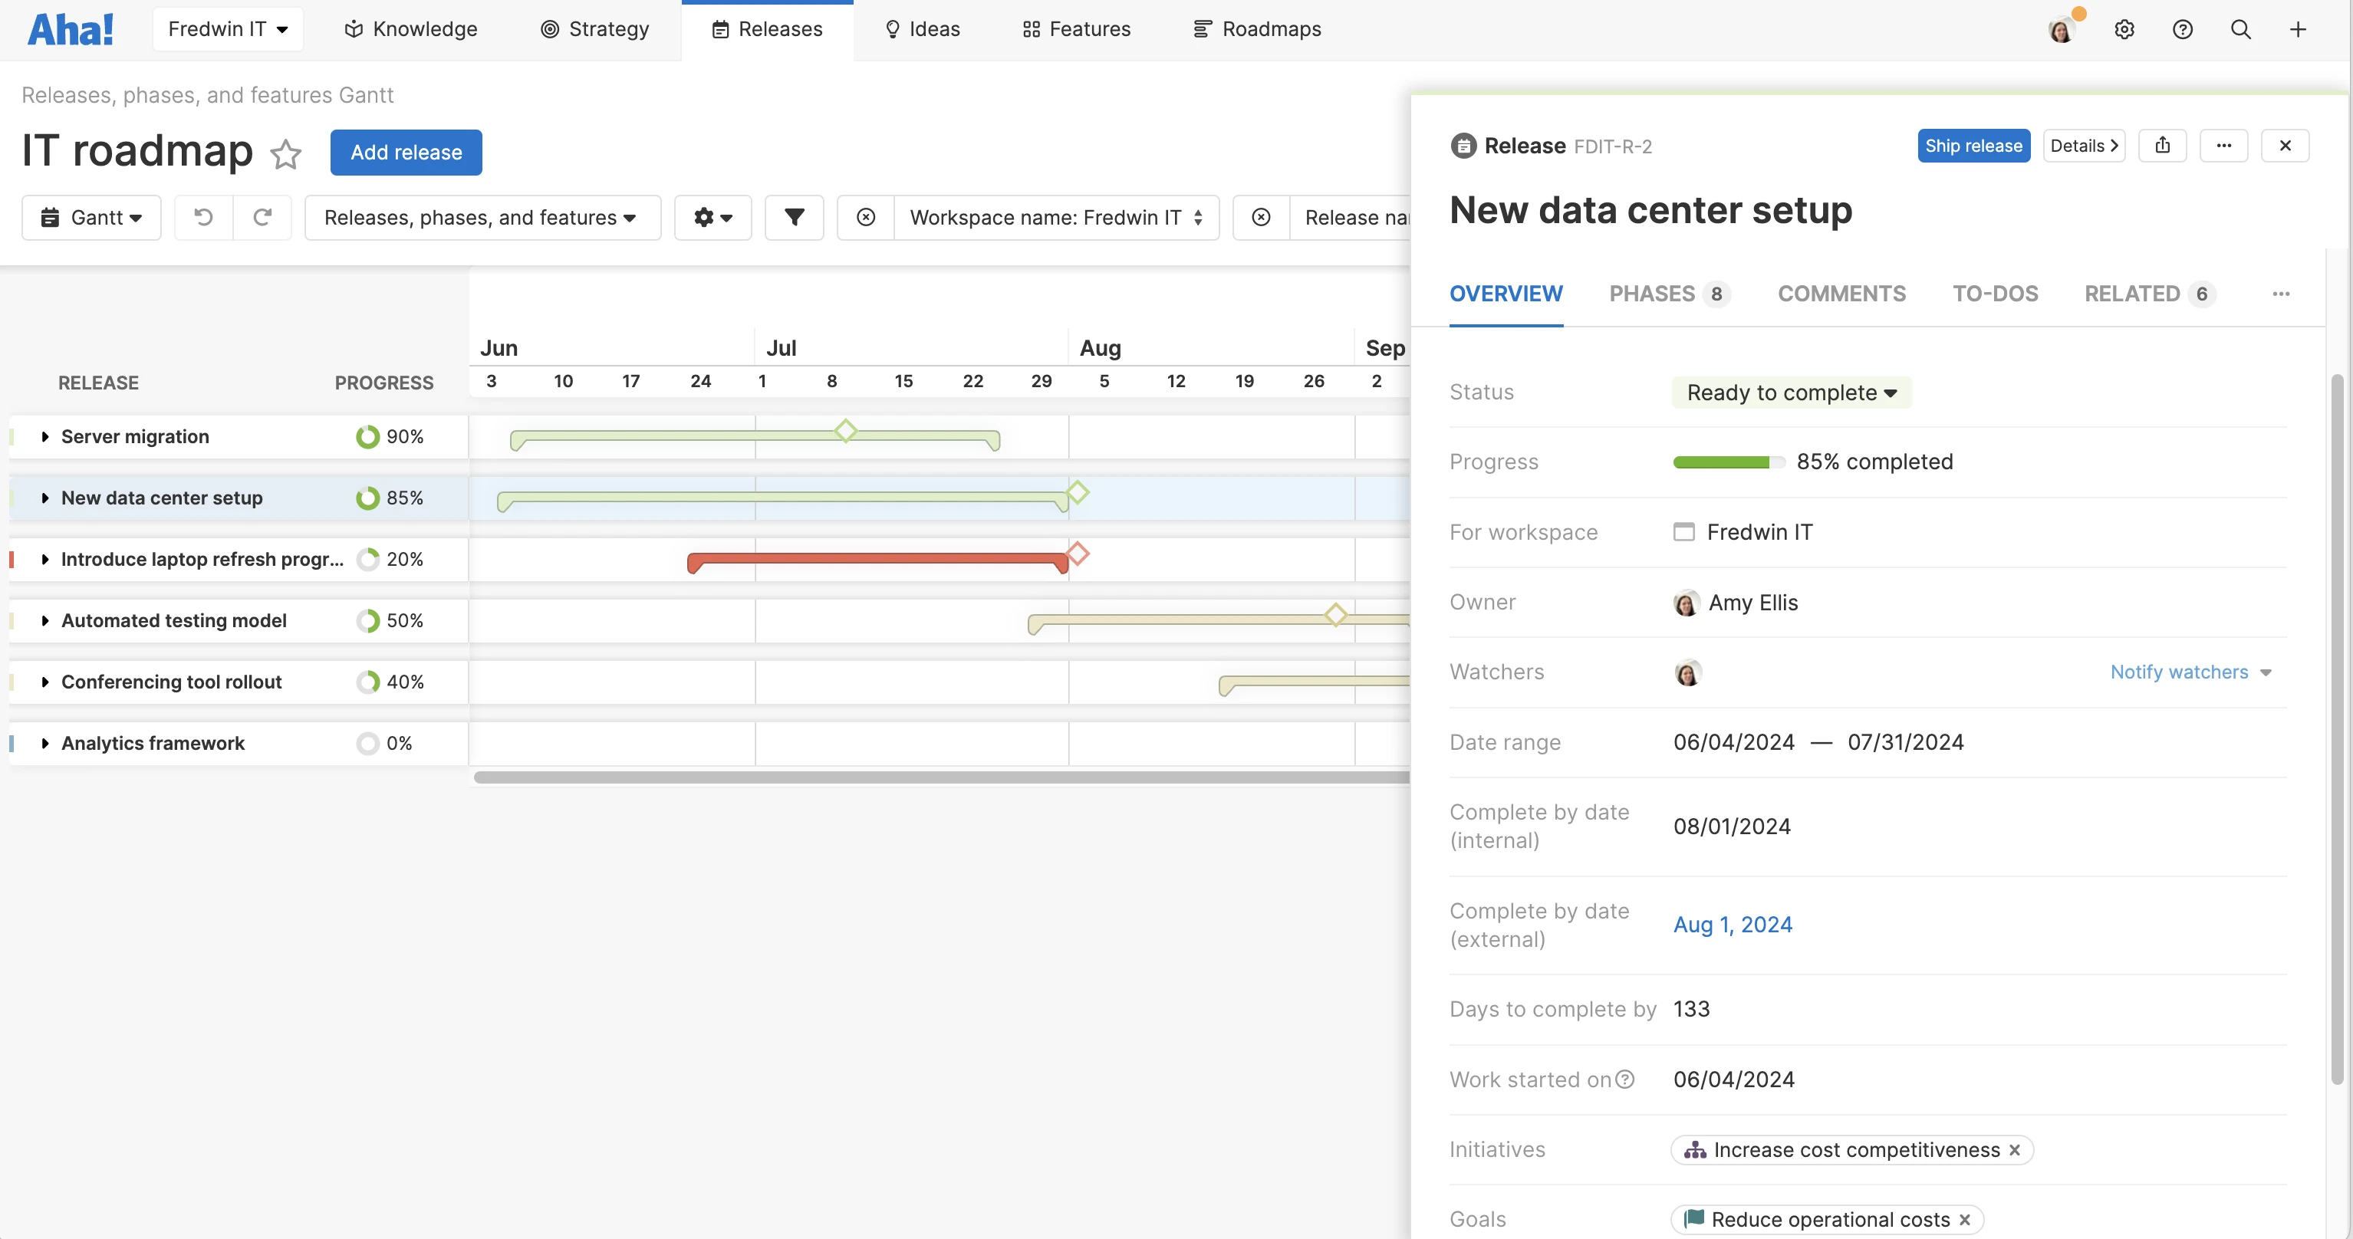Click the 85% completed progress bar

point(1727,462)
